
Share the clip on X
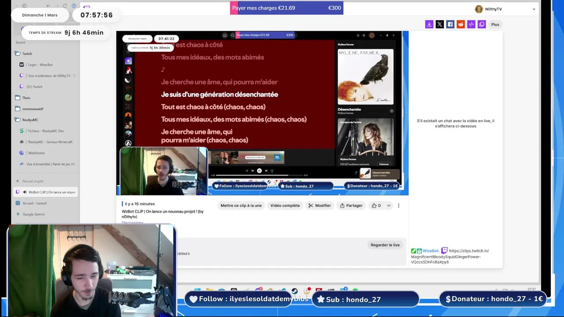(x=440, y=24)
